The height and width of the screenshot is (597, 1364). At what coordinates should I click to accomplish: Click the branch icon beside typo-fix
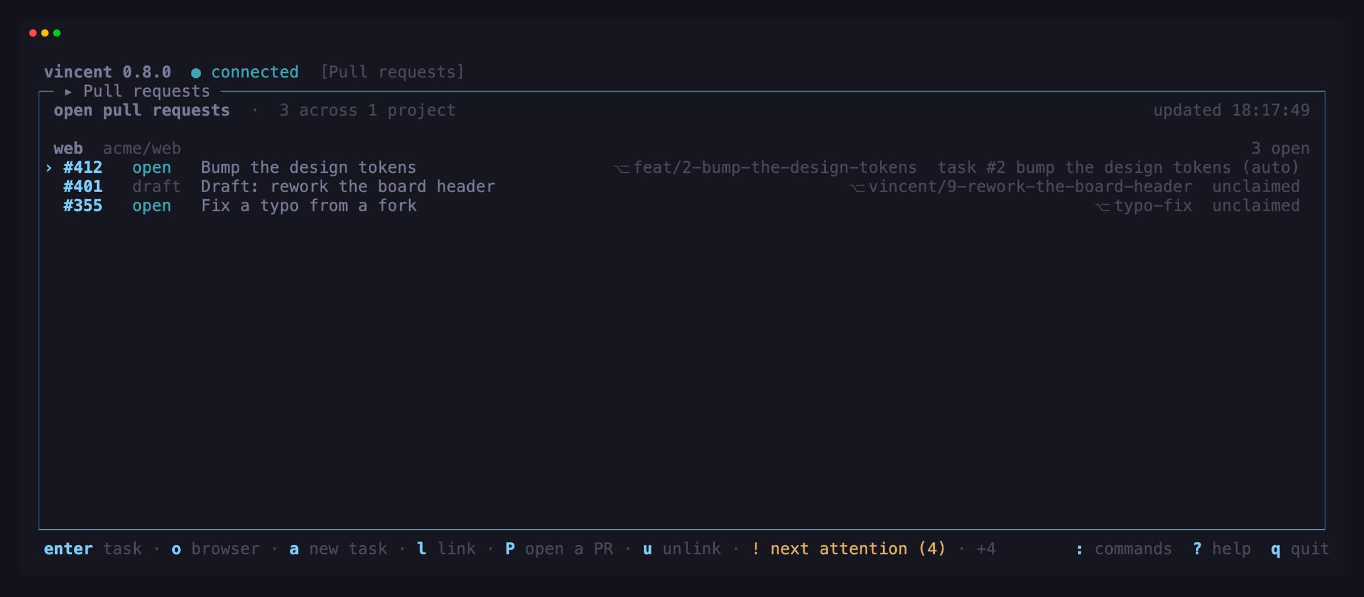[1103, 206]
